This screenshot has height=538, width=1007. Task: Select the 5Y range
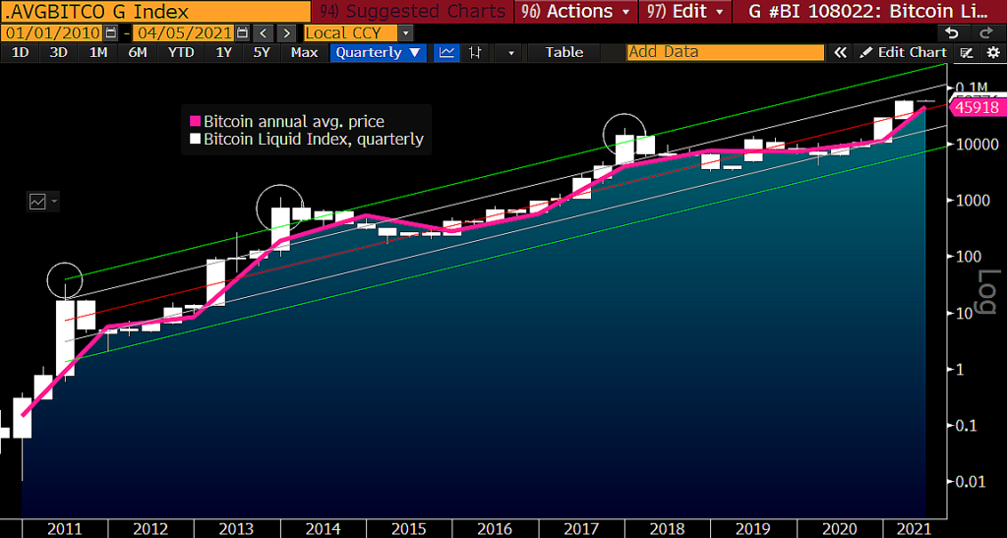click(x=262, y=53)
